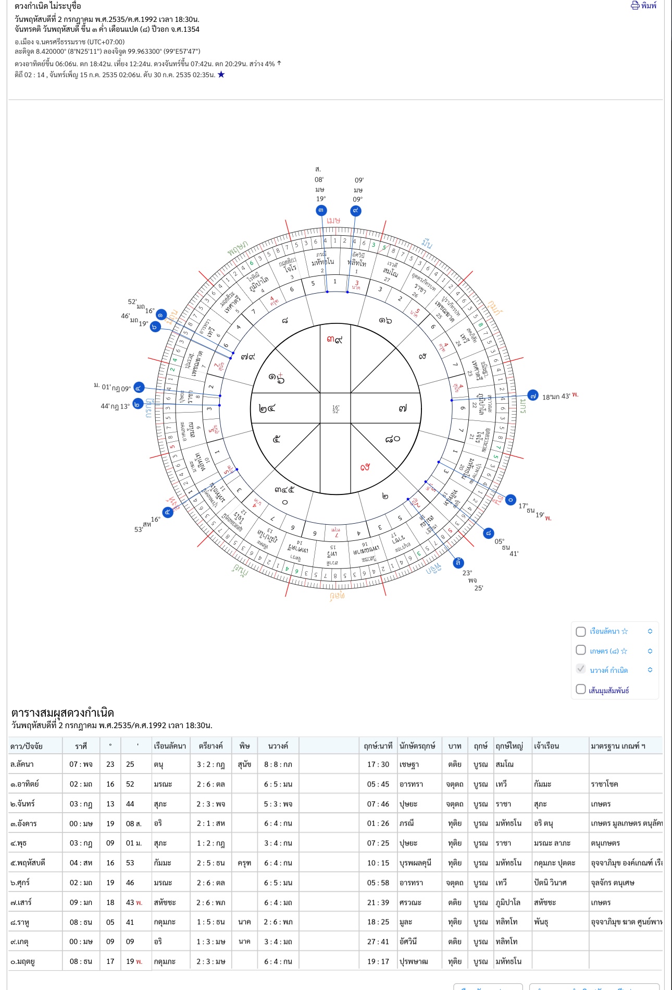Click the printer icon at top right
Image resolution: width=672 pixels, height=990 pixels.
tap(635, 6)
